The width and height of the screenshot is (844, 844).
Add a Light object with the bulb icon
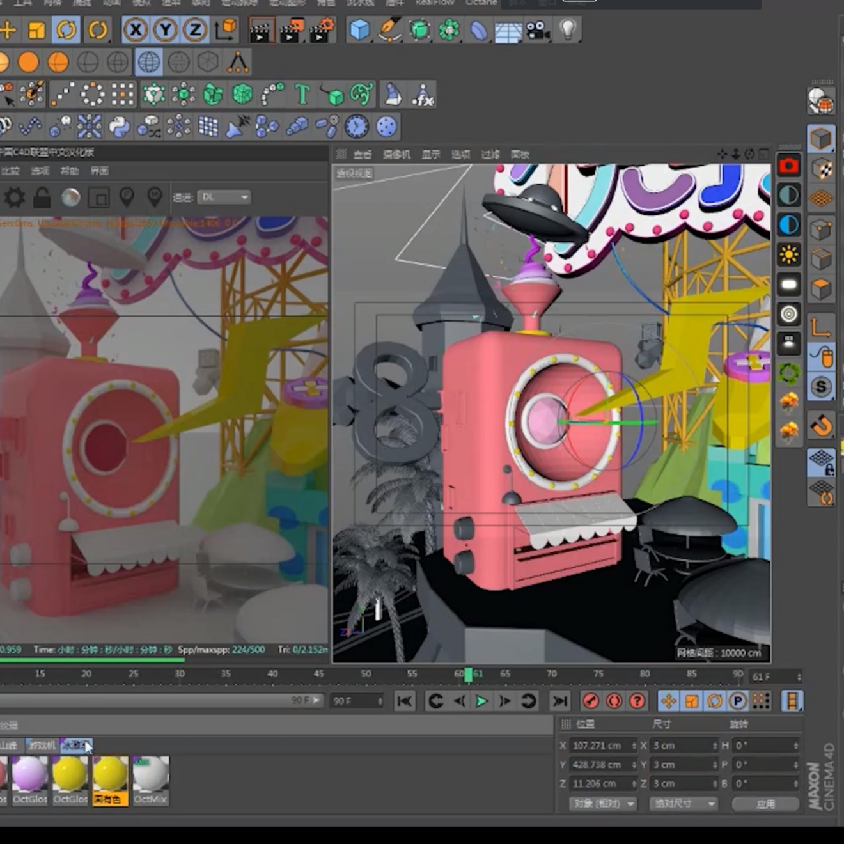coord(568,29)
